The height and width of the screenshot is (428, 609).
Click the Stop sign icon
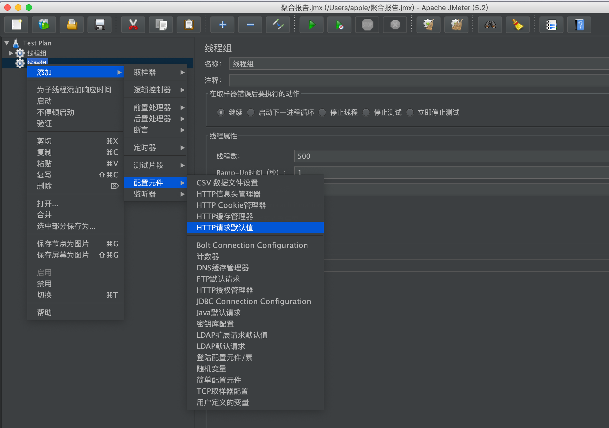[x=367, y=25]
